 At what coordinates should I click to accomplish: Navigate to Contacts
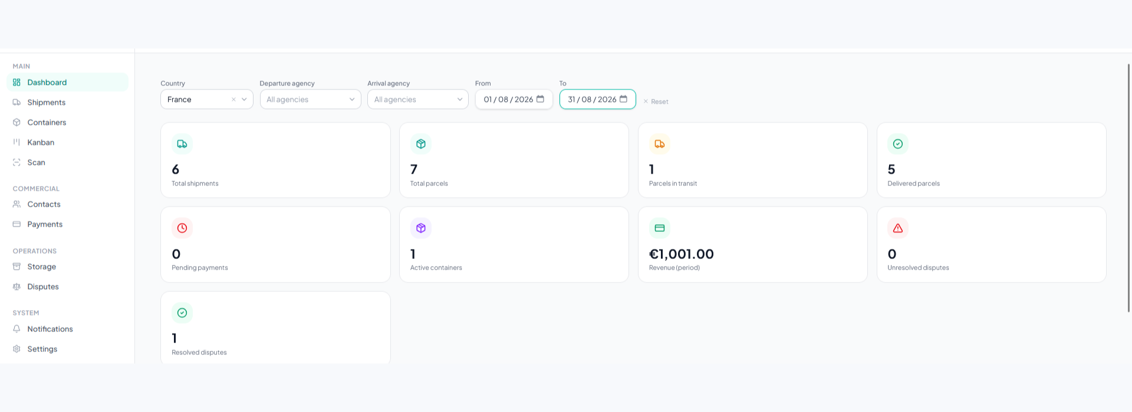coord(67,204)
